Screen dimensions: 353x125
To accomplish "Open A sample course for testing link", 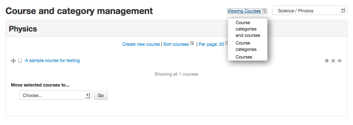I will [x=52, y=61].
